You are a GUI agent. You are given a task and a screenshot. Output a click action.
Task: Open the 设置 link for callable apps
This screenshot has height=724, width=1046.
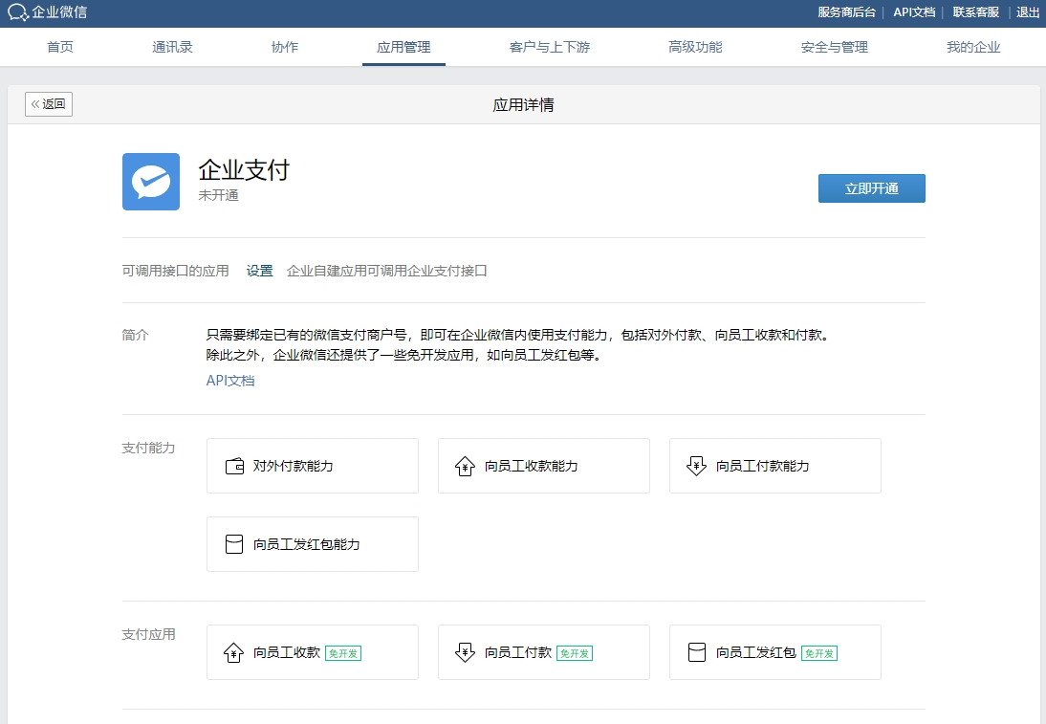tap(259, 271)
